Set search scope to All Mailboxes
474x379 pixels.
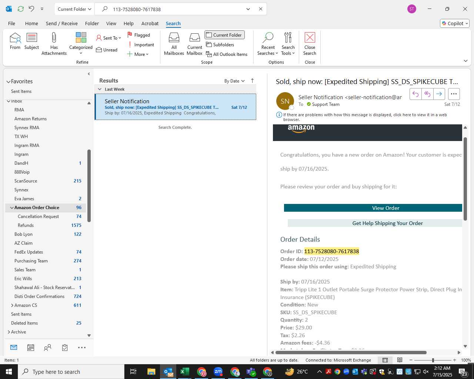tap(174, 44)
